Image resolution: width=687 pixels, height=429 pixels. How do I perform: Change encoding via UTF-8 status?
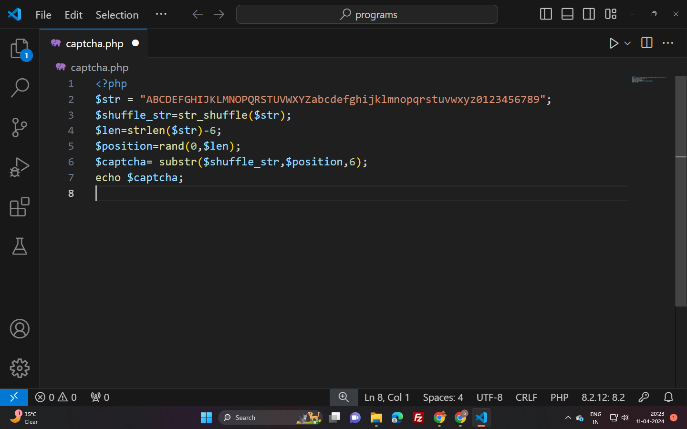pyautogui.click(x=489, y=397)
